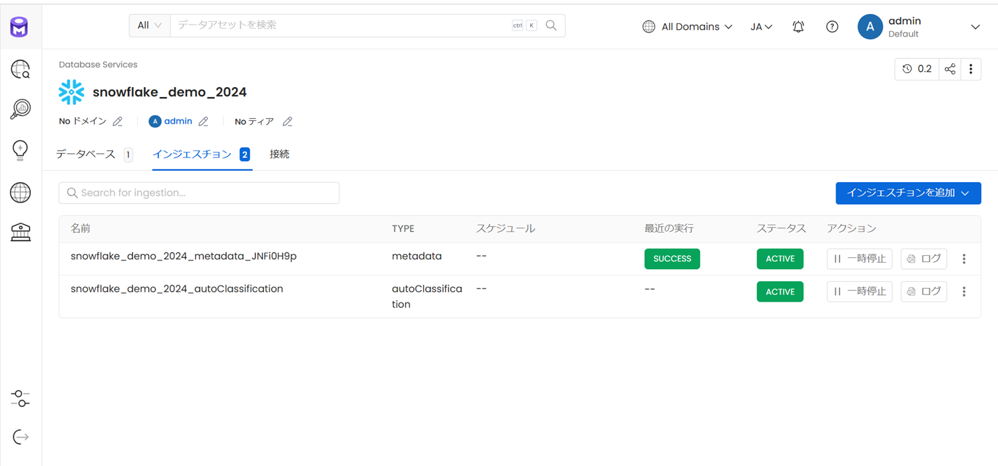Click the metadata type cell
The image size is (998, 466).
tap(416, 256)
